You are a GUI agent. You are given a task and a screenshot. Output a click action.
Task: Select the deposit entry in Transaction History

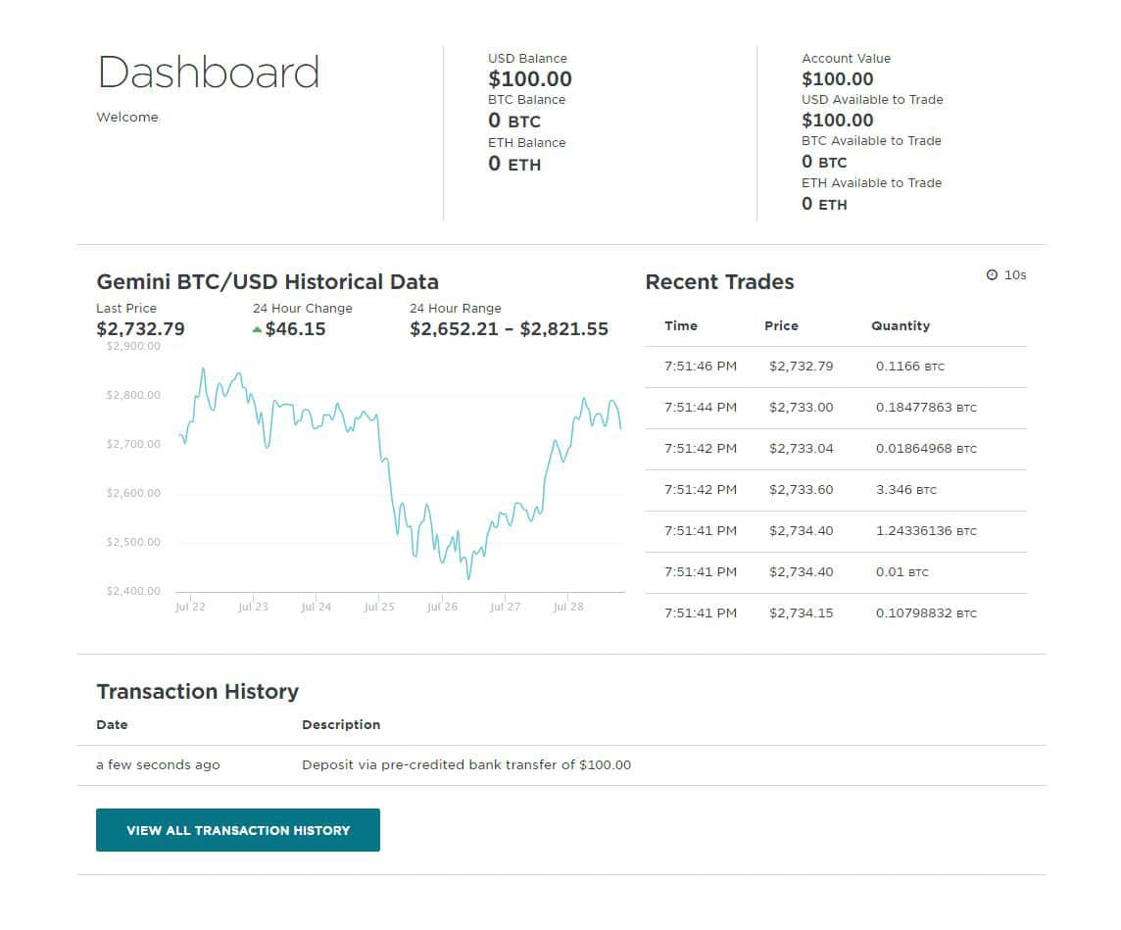pos(466,764)
